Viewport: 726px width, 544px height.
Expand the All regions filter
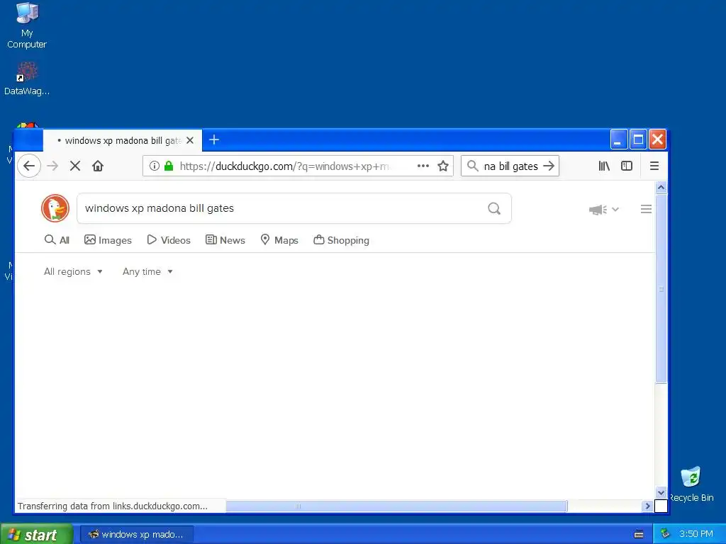coord(73,271)
